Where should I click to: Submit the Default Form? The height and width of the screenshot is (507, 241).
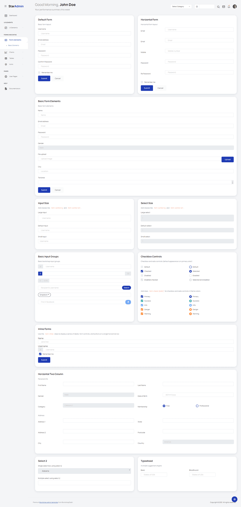click(44, 79)
